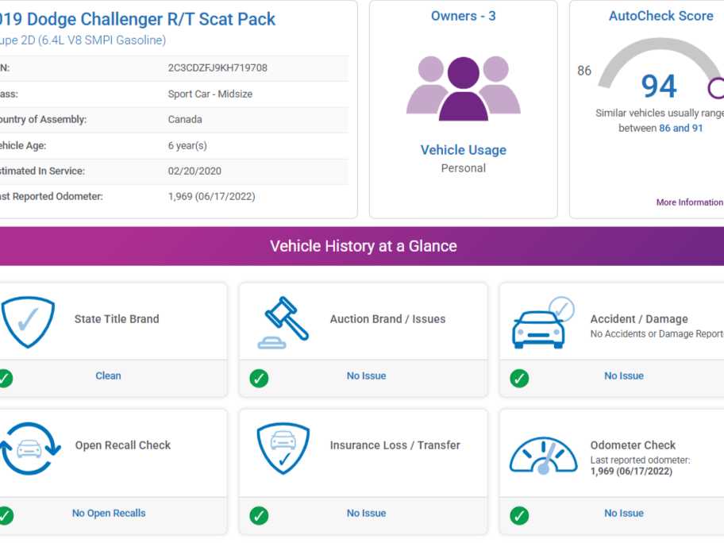724x543 pixels.
Task: Click the Dodge Challenger R/T Scat Pack title
Action: click(x=137, y=19)
